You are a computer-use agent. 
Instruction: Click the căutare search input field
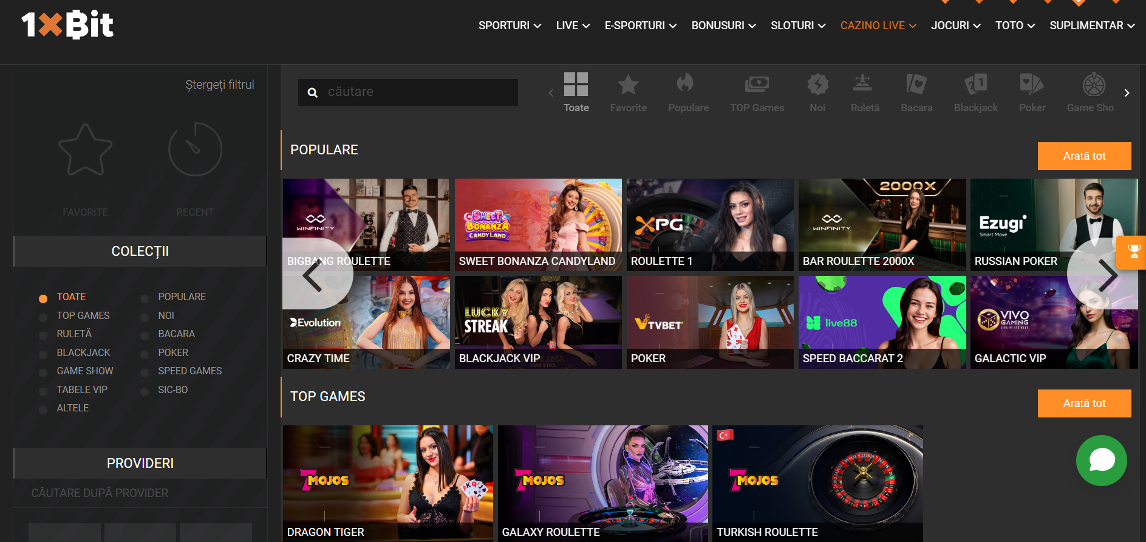click(419, 92)
